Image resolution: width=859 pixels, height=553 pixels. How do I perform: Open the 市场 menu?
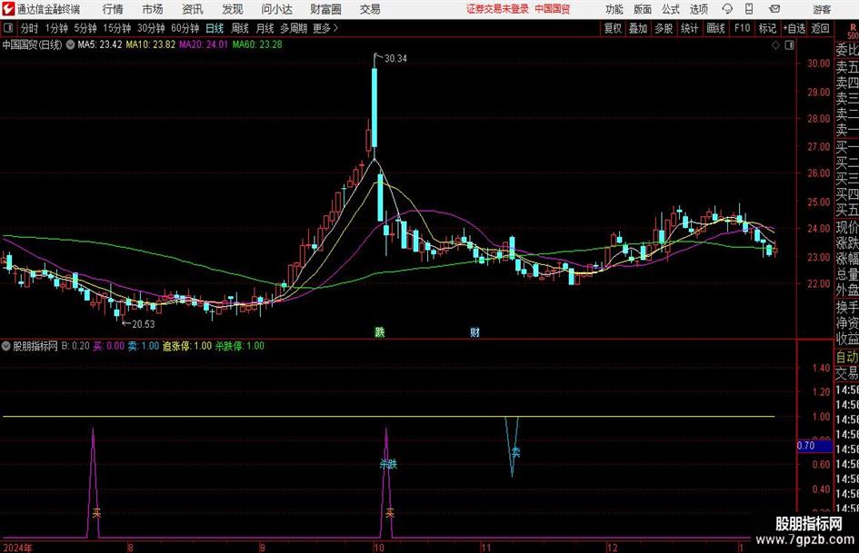pyautogui.click(x=153, y=9)
